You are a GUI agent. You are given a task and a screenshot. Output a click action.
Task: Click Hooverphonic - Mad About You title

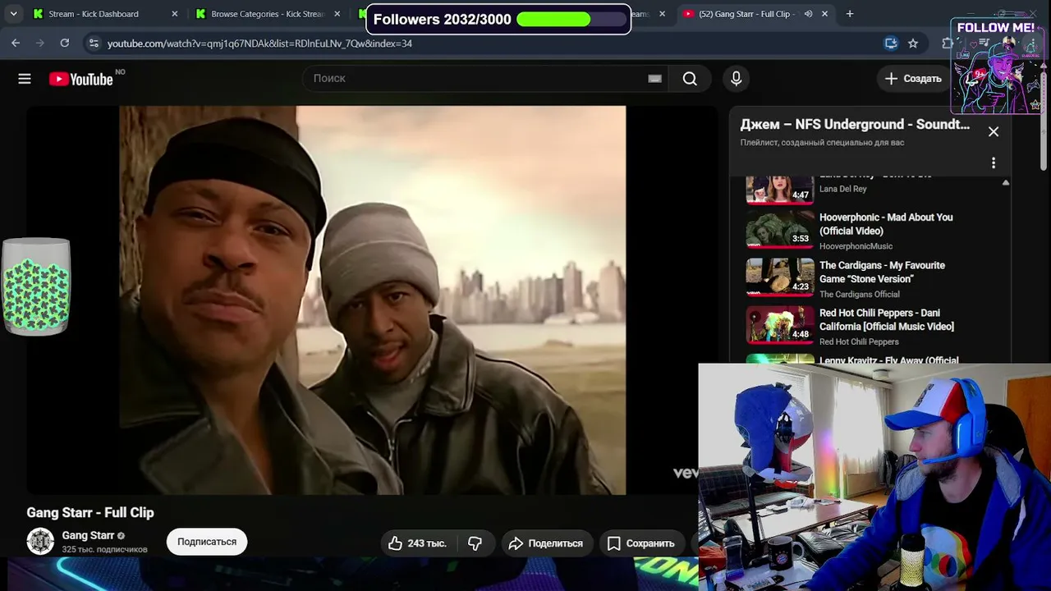coord(886,224)
